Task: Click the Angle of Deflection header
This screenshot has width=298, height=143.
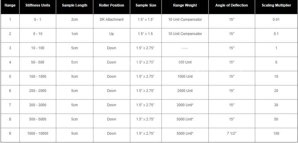Action: (232, 5)
